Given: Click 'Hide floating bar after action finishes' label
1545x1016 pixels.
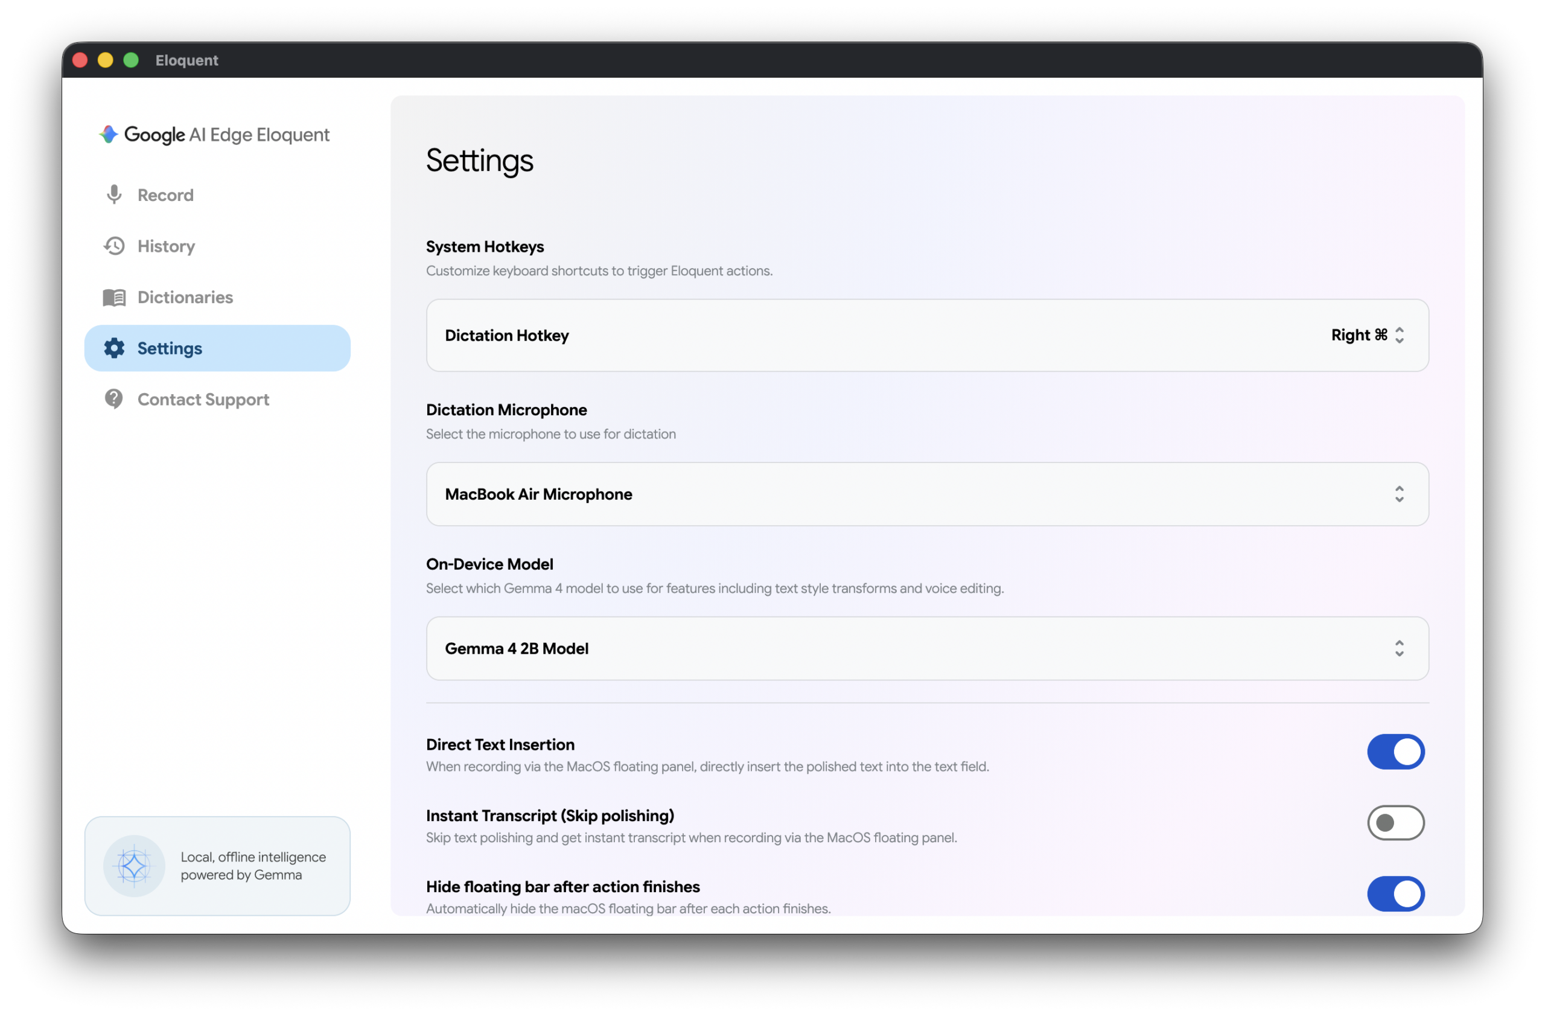Looking at the screenshot, I should [x=563, y=887].
